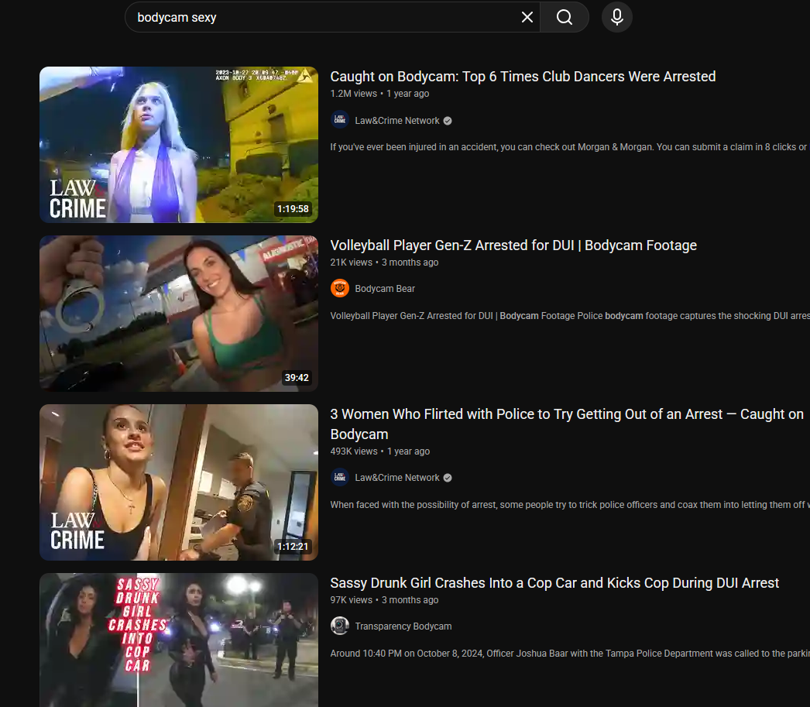Click the 1:19:58 duration badge
The height and width of the screenshot is (707, 810).
(x=293, y=209)
